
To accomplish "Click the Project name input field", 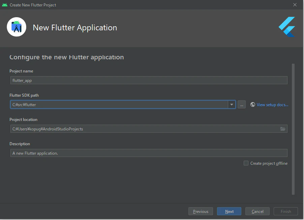I will (149, 80).
